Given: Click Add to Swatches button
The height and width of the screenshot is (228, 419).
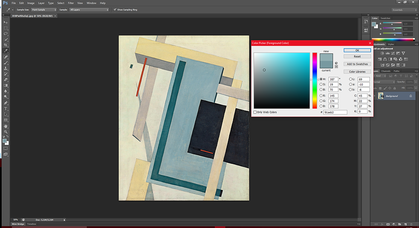Looking at the screenshot, I should (357, 64).
